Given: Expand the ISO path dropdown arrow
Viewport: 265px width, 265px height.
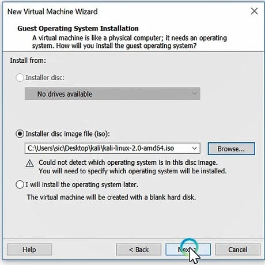Looking at the screenshot, I should 195,148.
